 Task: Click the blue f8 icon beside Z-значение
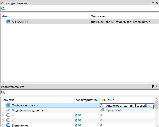(x=8, y=125)
